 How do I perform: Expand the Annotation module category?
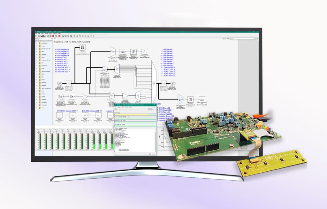pyautogui.click(x=37, y=43)
